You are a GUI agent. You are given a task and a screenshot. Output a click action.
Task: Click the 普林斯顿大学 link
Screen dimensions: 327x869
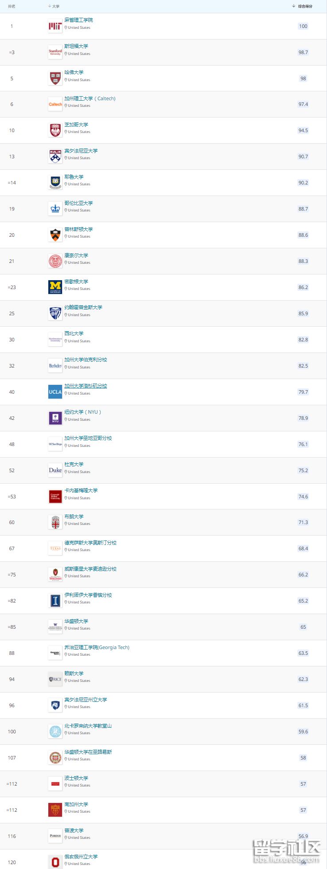pos(78,229)
